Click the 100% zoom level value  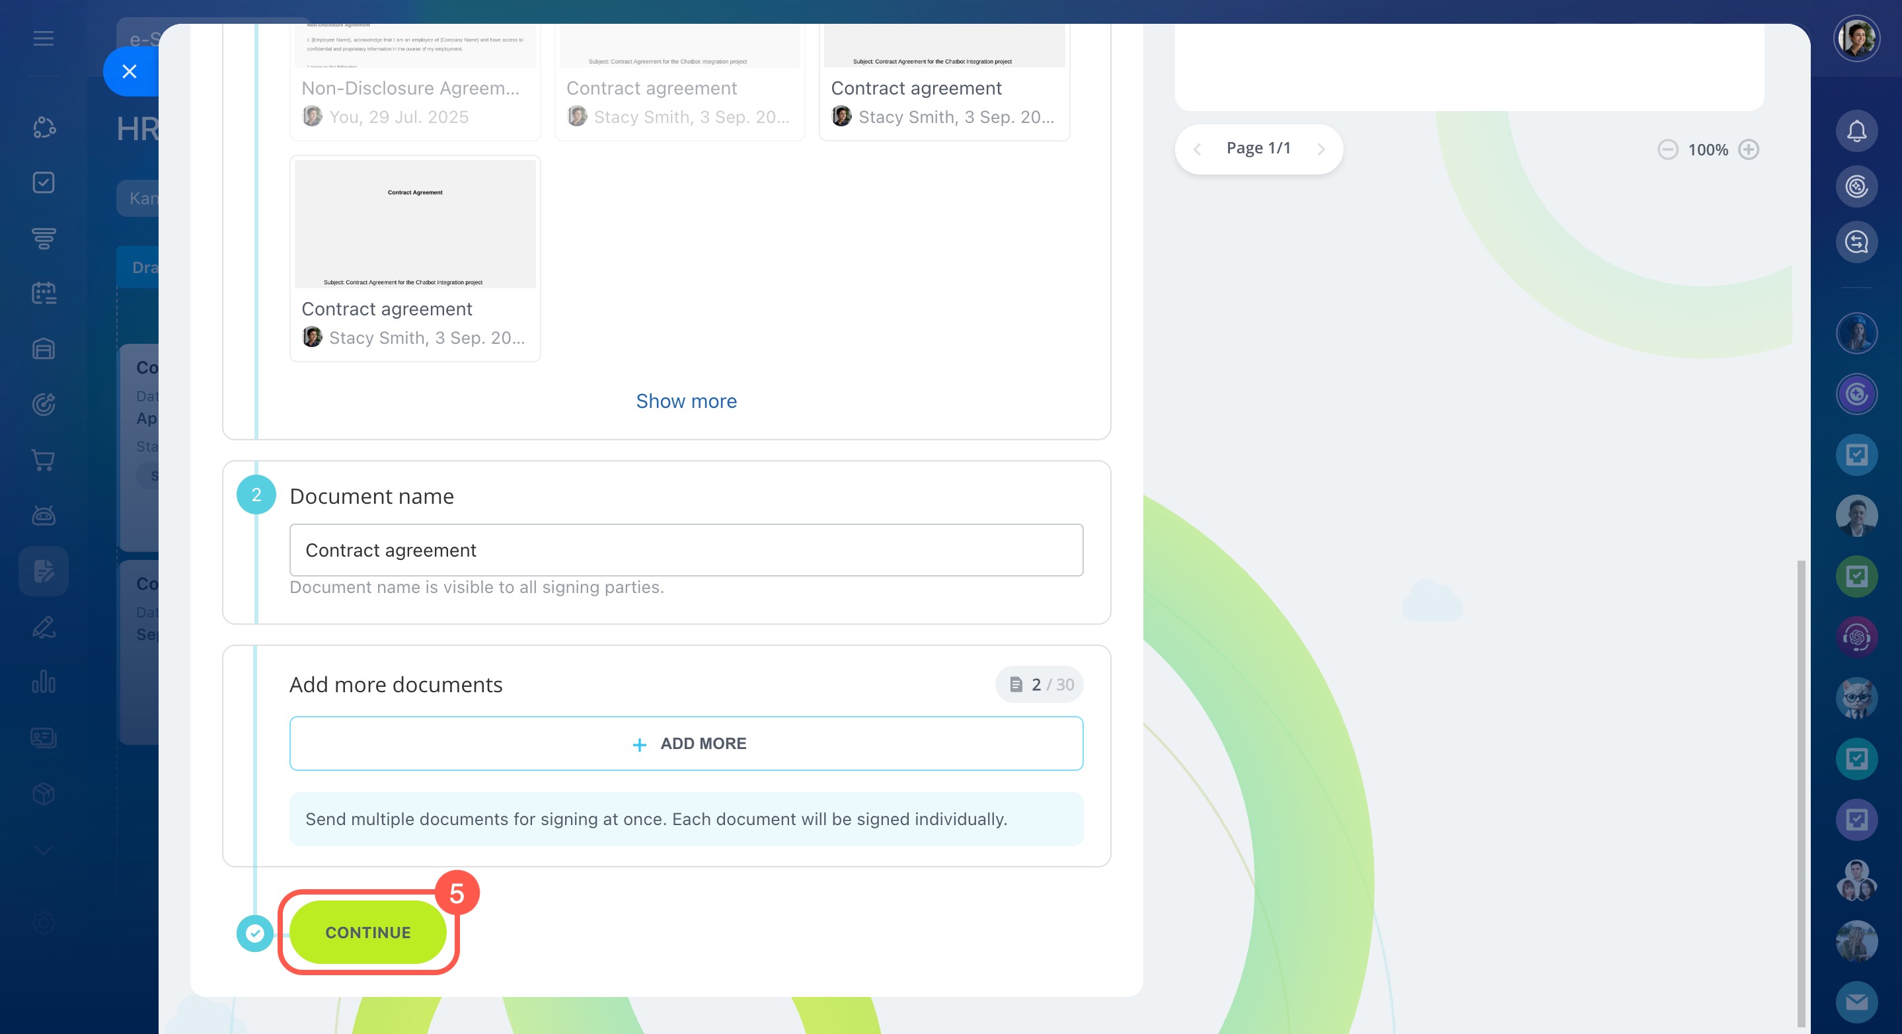pos(1707,149)
